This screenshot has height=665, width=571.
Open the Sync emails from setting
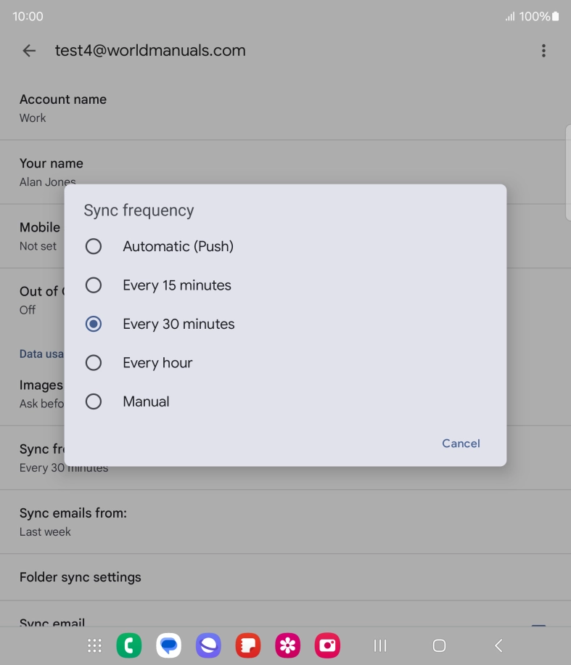(285, 522)
